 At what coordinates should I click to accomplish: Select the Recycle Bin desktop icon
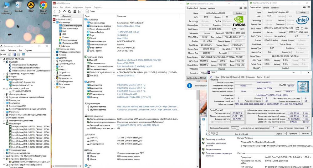pos(18,7)
